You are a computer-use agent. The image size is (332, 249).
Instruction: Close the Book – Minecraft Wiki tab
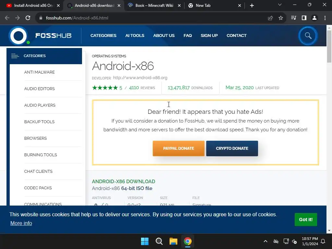pos(179,6)
